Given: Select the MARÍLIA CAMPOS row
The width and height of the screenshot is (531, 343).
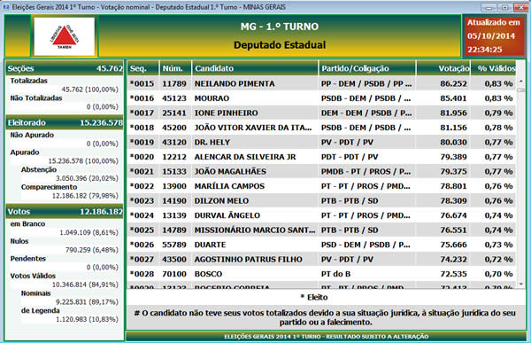Looking at the screenshot, I should [x=321, y=186].
